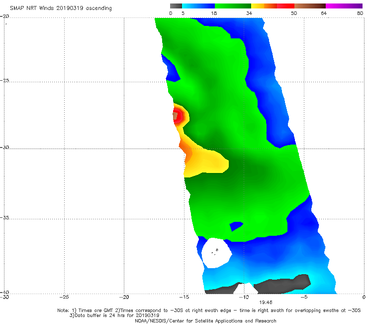Click the latitude axis label "-25" on the left

5,80
